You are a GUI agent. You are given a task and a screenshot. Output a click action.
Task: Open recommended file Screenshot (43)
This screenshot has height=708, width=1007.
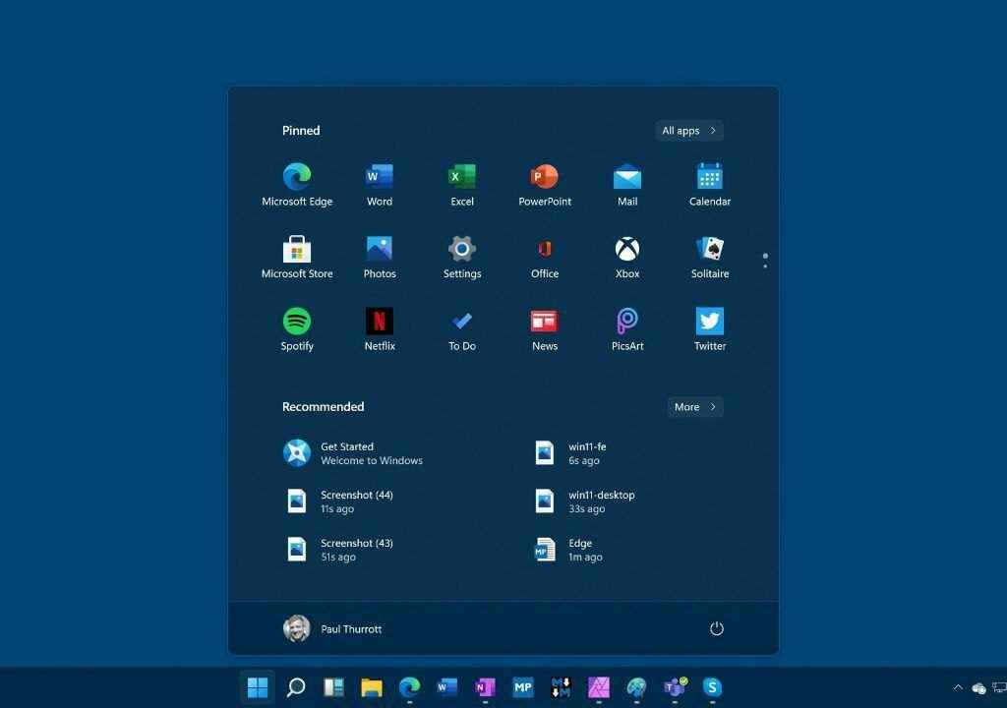[339, 550]
